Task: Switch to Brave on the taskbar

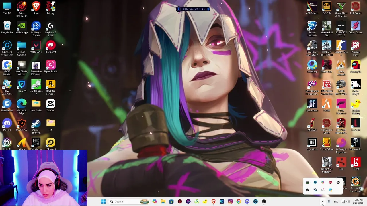Action: click(x=213, y=201)
